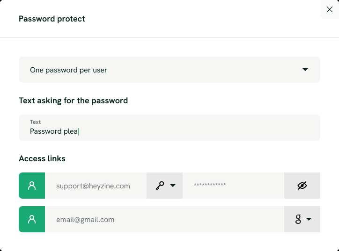Click the green user icon beside support@heyzine.com

coord(32,186)
